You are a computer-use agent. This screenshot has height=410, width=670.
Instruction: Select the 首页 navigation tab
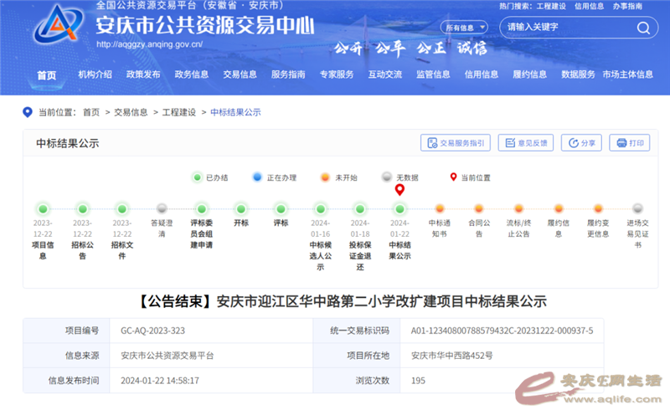pos(46,75)
